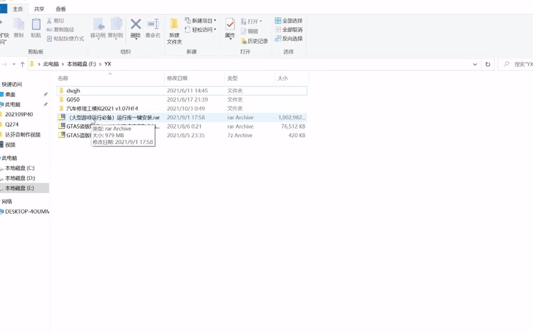
Task: Sort by Size (大小) column header
Action: (x=291, y=78)
